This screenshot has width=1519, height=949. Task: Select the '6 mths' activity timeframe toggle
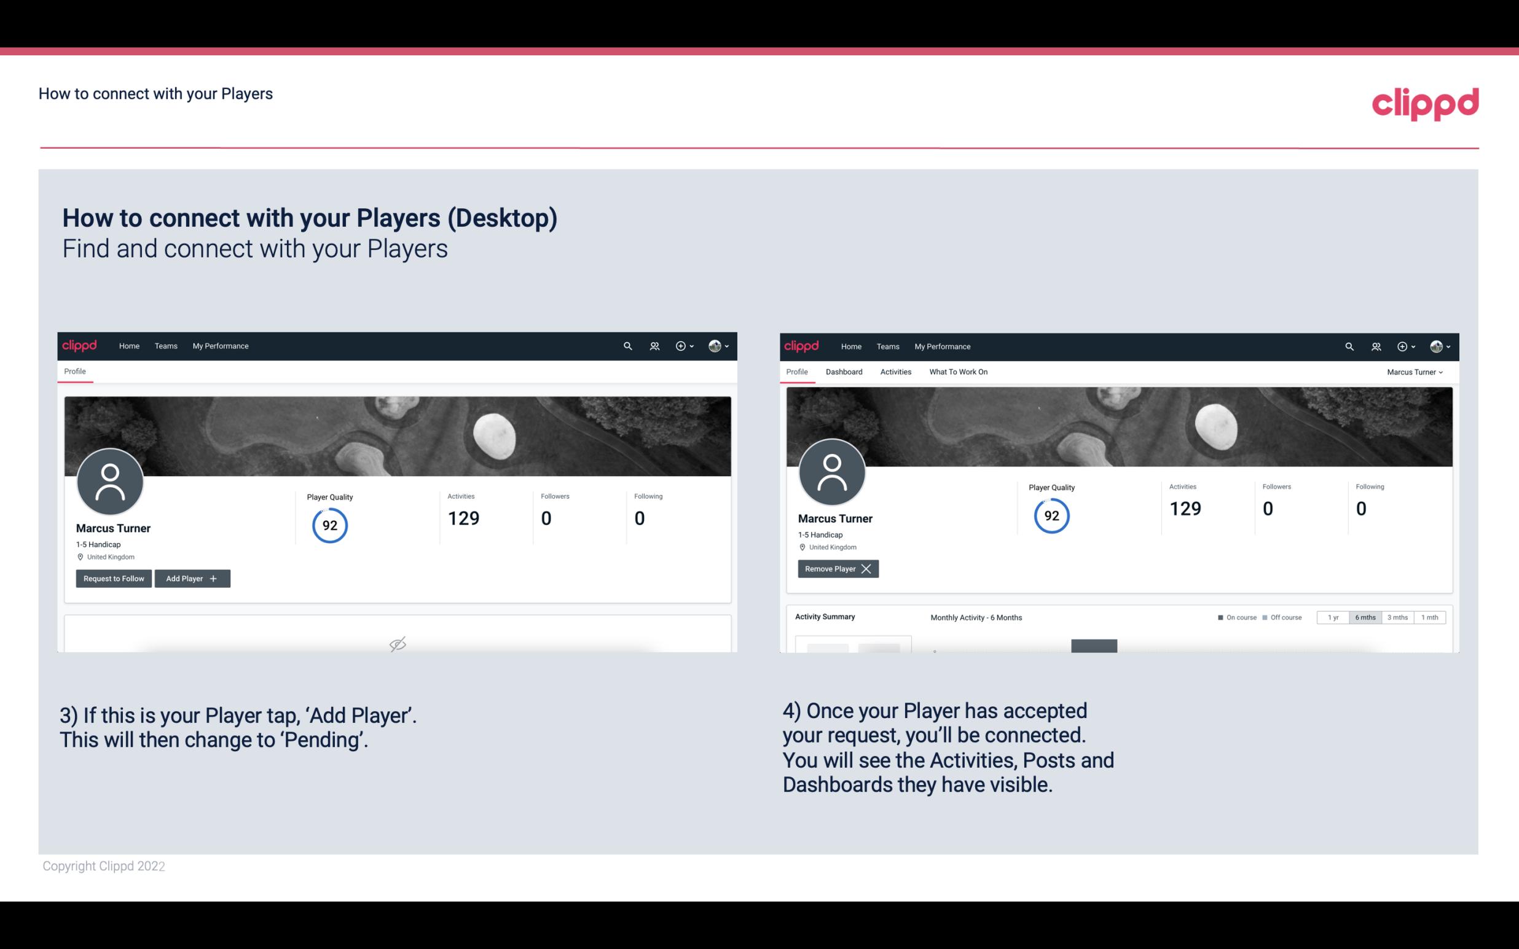point(1362,617)
